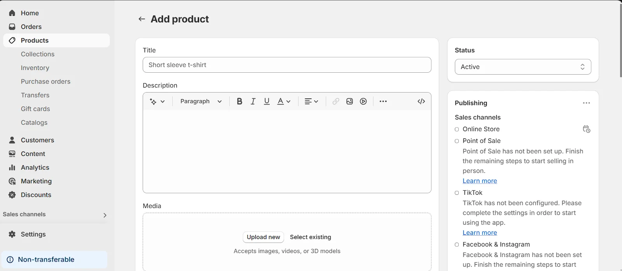This screenshot has height=271, width=622.
Task: Open the Status dropdown showing Active
Action: pos(523,67)
